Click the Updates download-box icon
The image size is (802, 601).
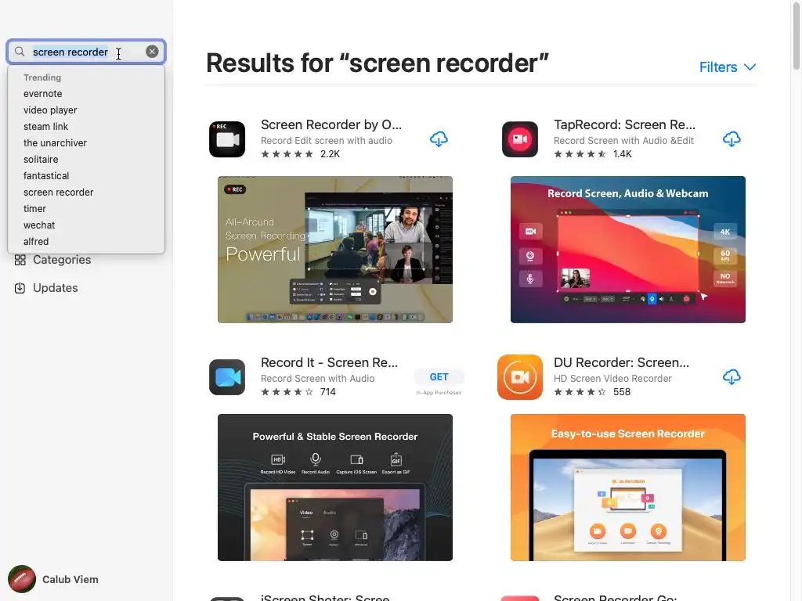[x=20, y=288]
